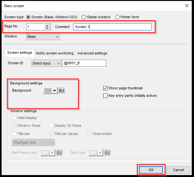Open the Notify screen switching tab

pyautogui.click(x=55, y=53)
